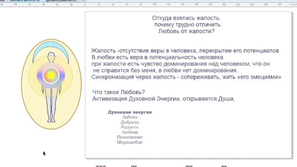Select the line starting 'при жалости есть чувство доминирования'
297x167 pixels.
pos(181,64)
